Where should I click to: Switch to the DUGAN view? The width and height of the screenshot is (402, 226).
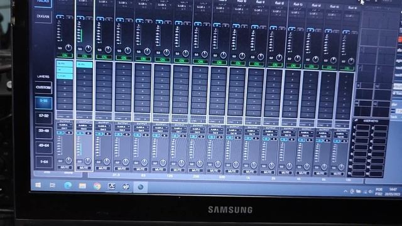click(43, 16)
